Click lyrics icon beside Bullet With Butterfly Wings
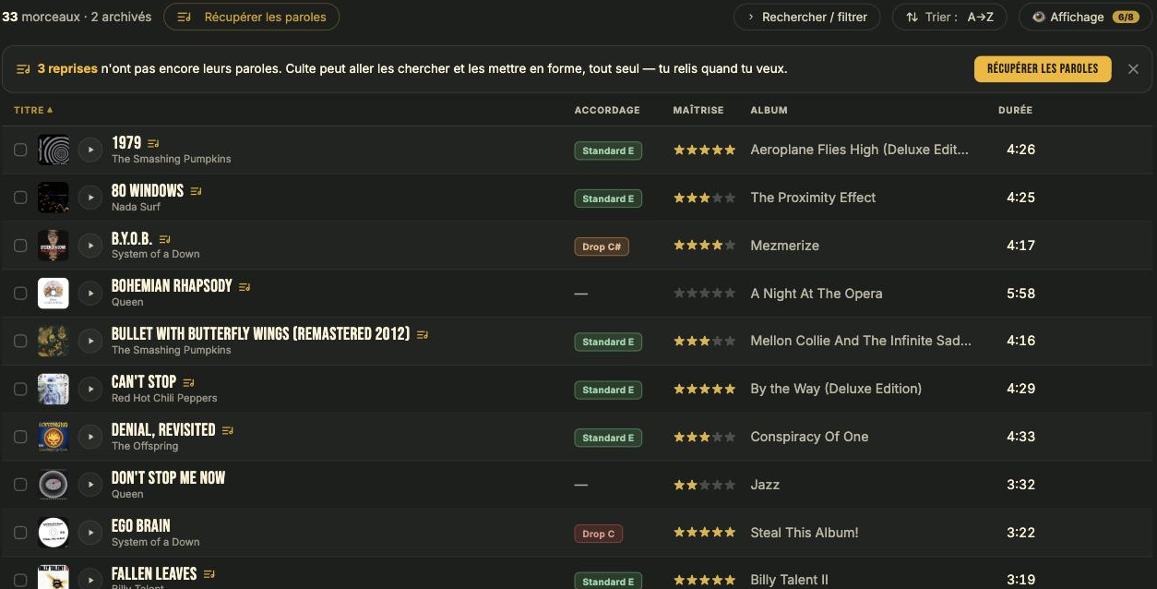1157x589 pixels. 423,334
